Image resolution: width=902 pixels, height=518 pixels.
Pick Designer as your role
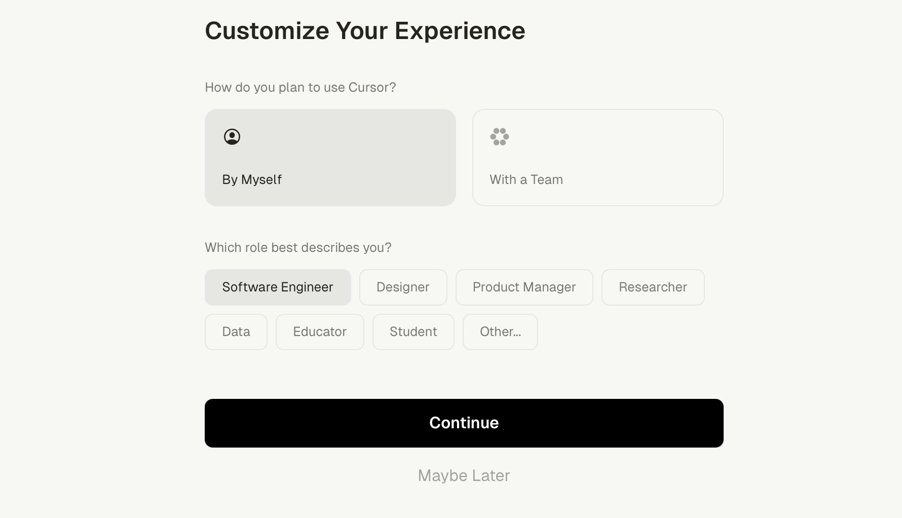pos(403,287)
